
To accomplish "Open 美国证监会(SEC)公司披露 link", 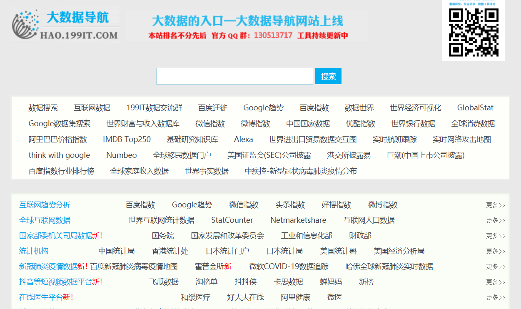I will [269, 155].
